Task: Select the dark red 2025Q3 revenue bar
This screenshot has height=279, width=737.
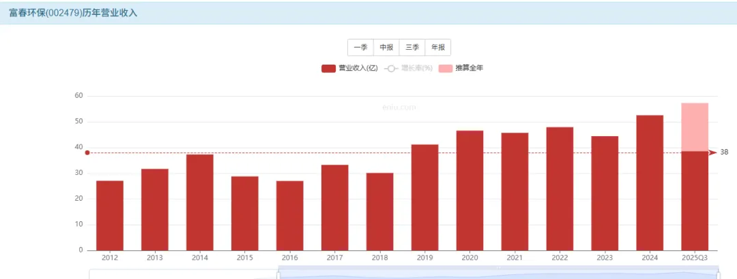Action: [695, 201]
